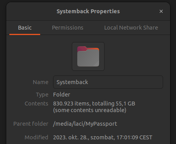176x144 pixels.
Task: Select the Folder type value text
Action: 62,95
